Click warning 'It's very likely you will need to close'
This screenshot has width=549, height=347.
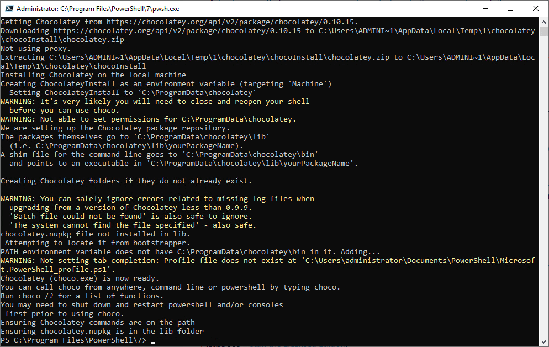click(155, 102)
